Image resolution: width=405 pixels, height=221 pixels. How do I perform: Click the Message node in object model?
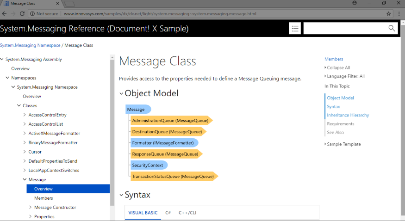coord(138,109)
